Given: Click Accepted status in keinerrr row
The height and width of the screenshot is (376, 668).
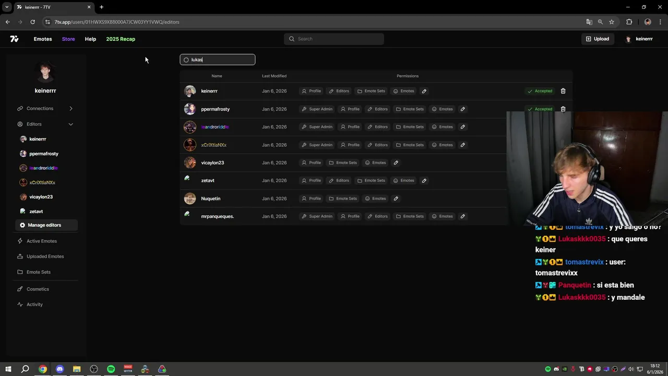Looking at the screenshot, I should tap(540, 91).
